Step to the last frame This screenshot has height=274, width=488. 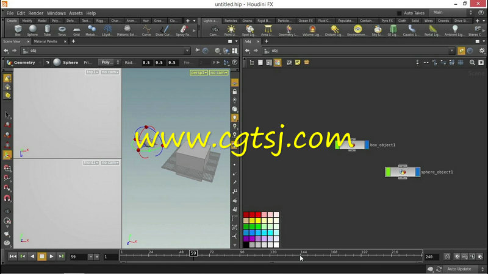click(x=62, y=256)
